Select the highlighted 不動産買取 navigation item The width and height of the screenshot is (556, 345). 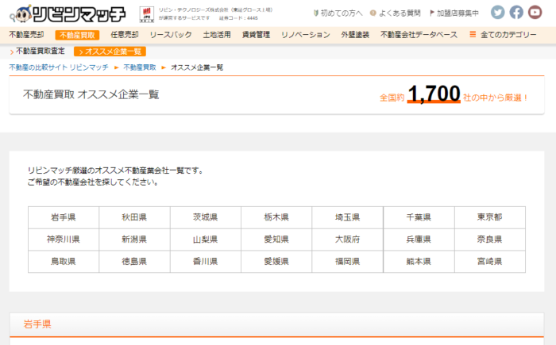[x=77, y=35]
